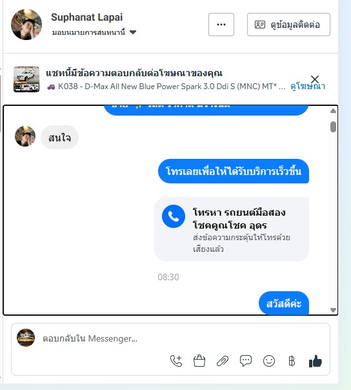Click the baht payment request icon

click(292, 361)
